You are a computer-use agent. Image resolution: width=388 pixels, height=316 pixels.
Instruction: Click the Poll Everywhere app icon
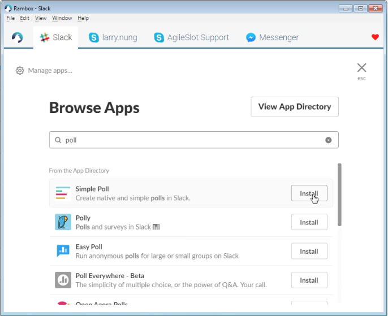(63, 280)
